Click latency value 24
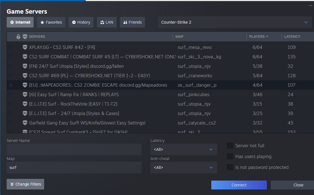Viewport: 314px width, 195px height. [290, 94]
